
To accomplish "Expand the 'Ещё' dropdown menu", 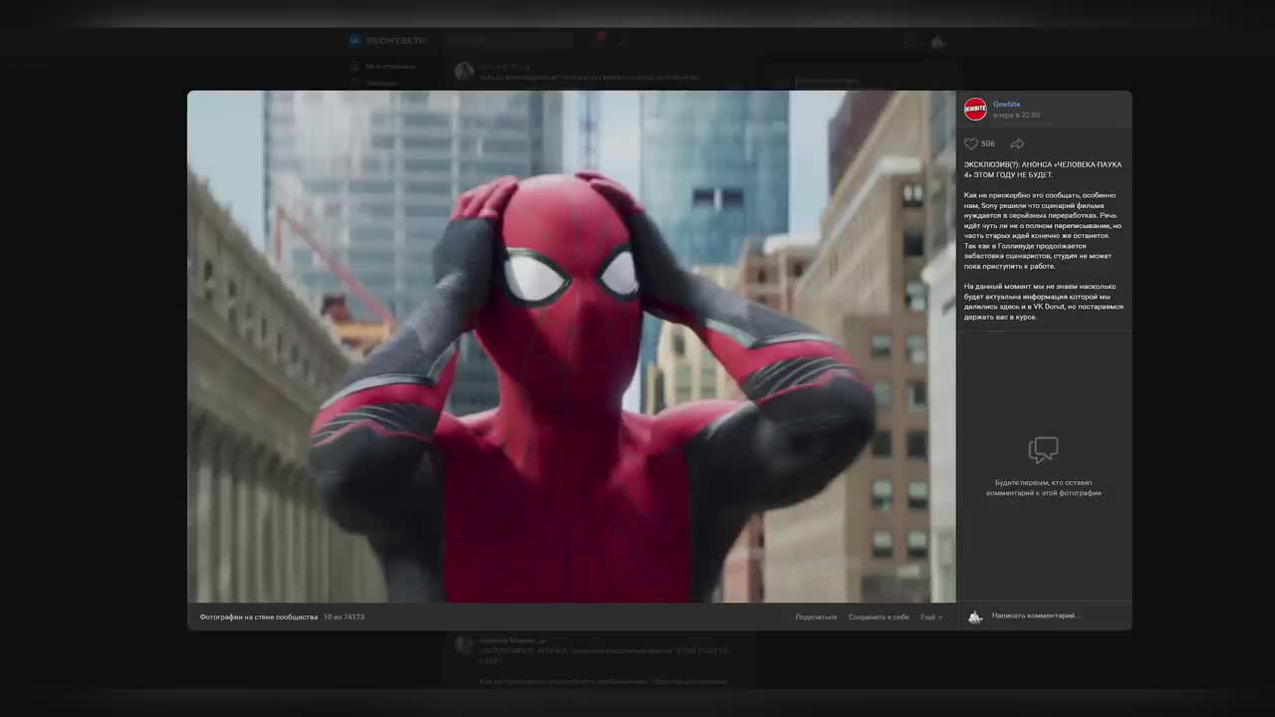I will pos(931,616).
